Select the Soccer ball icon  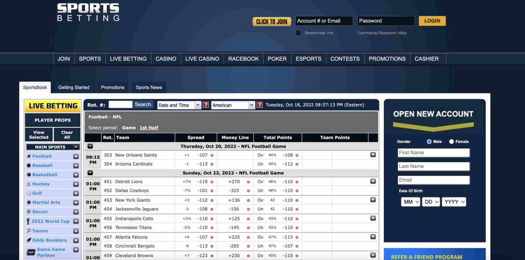coord(29,211)
